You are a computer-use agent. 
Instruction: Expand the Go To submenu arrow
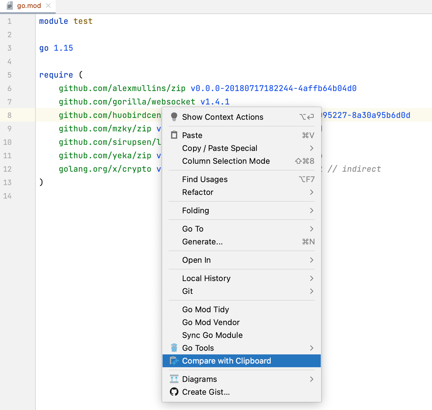312,229
